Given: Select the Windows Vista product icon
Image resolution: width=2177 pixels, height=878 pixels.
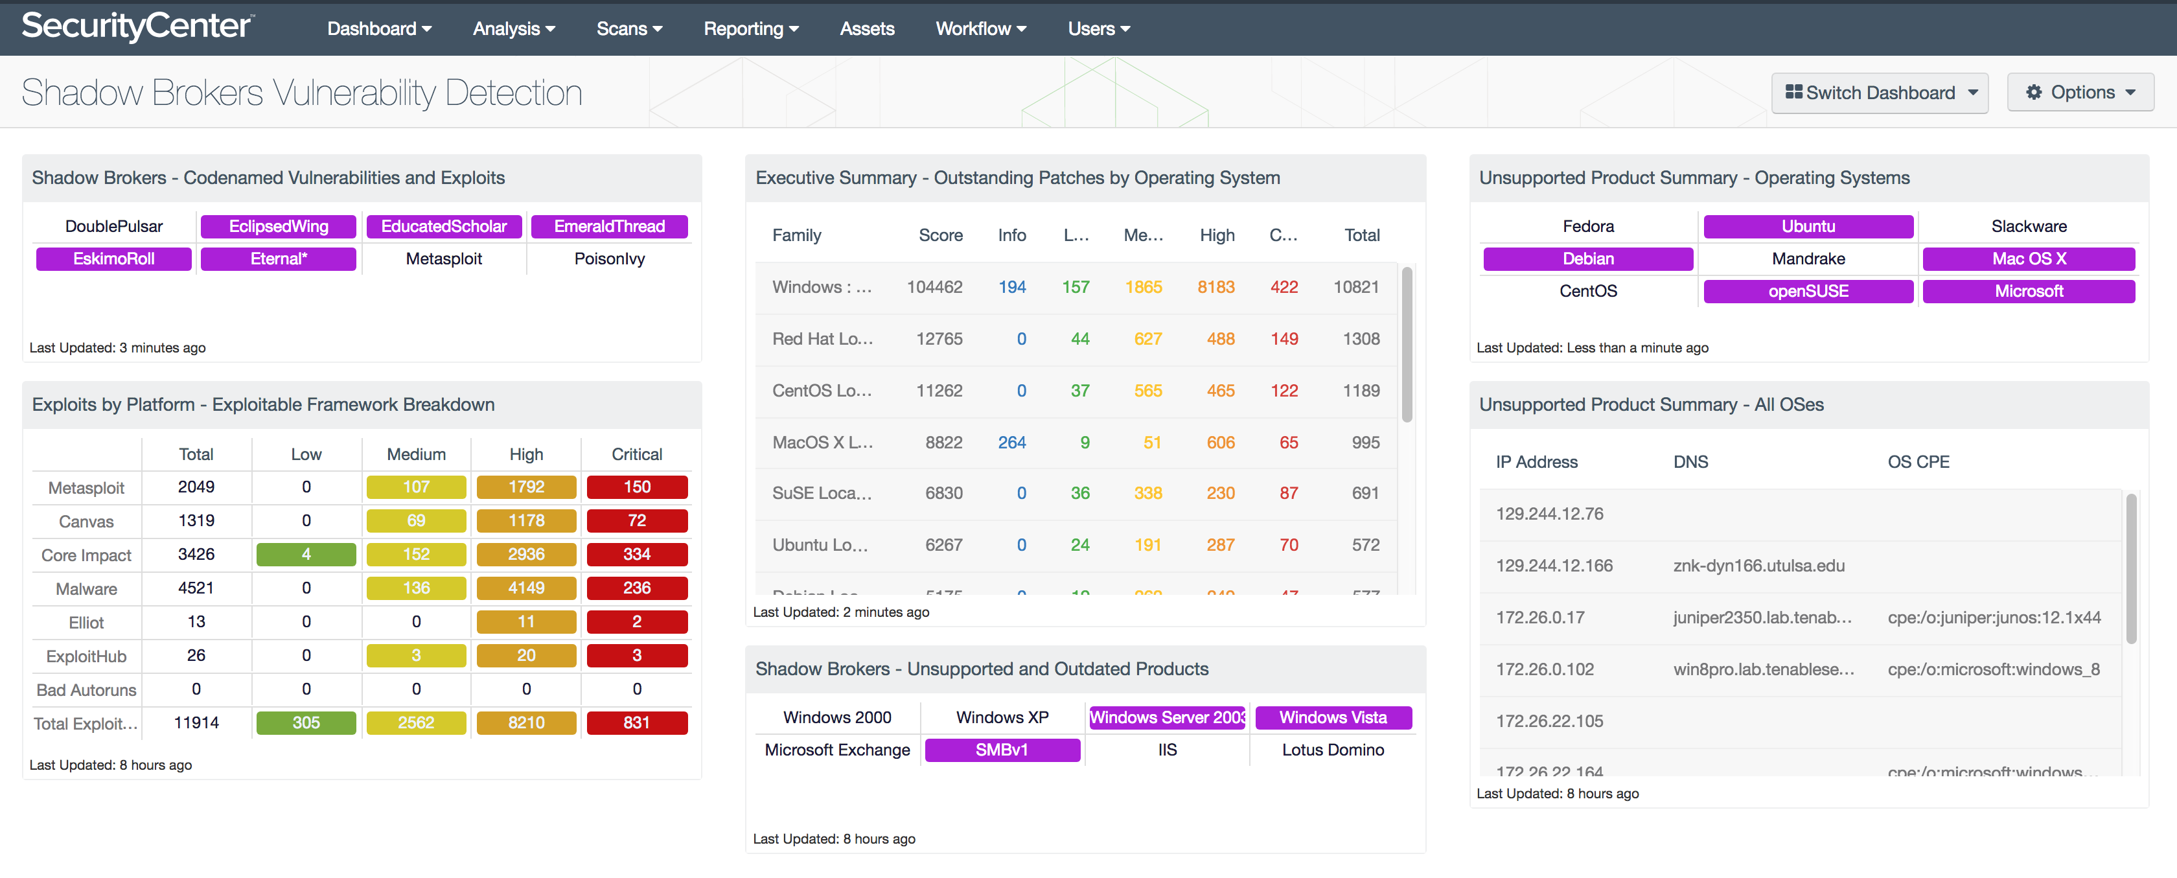Looking at the screenshot, I should 1334,715.
